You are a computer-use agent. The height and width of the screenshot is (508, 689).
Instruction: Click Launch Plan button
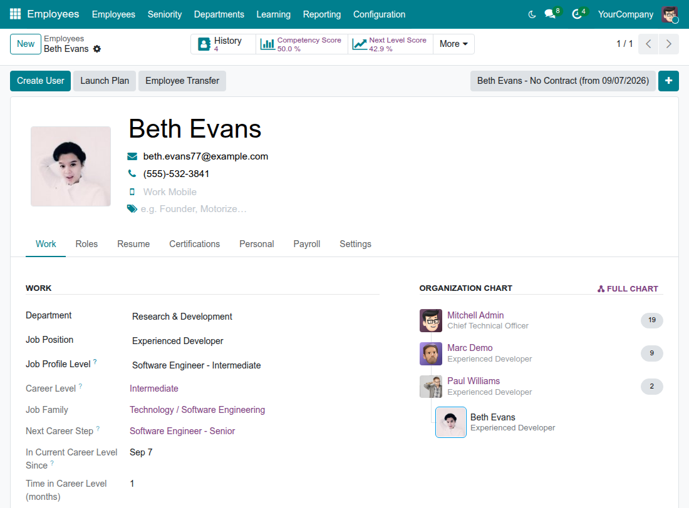click(105, 81)
